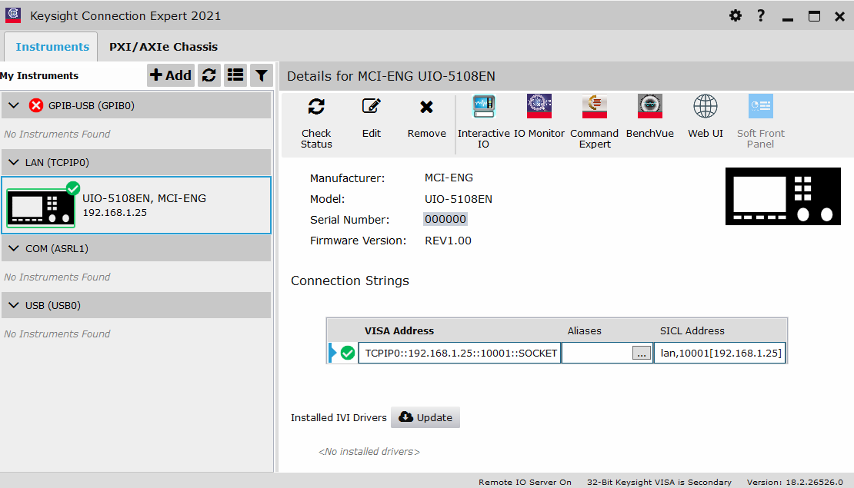Image resolution: width=854 pixels, height=488 pixels.
Task: Click the My Instruments heading
Action: 39,75
